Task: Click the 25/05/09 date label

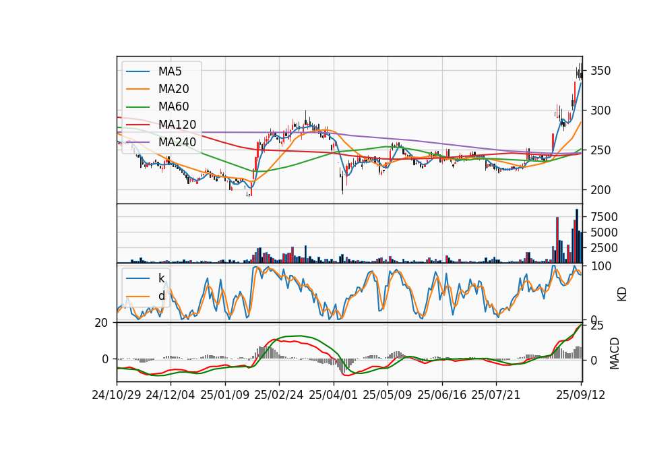Action: tap(388, 395)
